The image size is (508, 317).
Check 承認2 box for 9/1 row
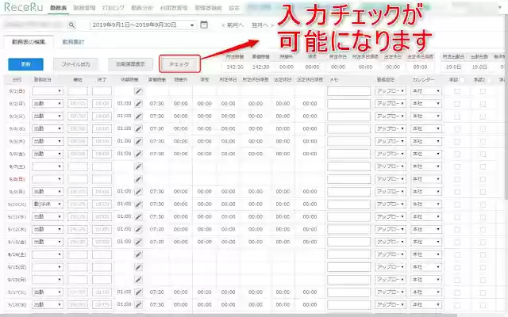point(483,92)
